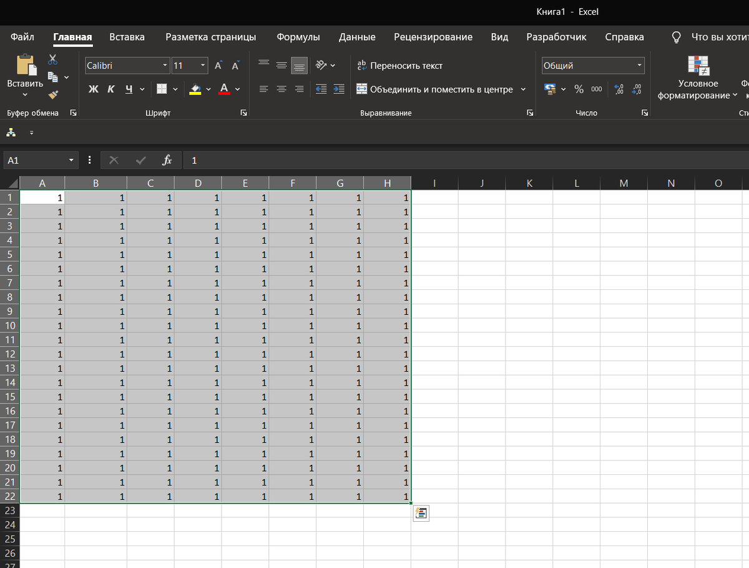The height and width of the screenshot is (568, 749).
Task: Click the text orientation icon
Action: point(321,65)
